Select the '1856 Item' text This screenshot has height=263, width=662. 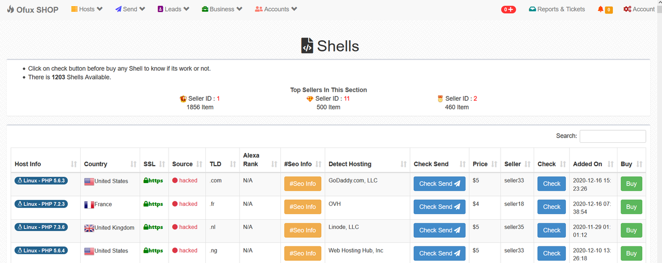[200, 107]
